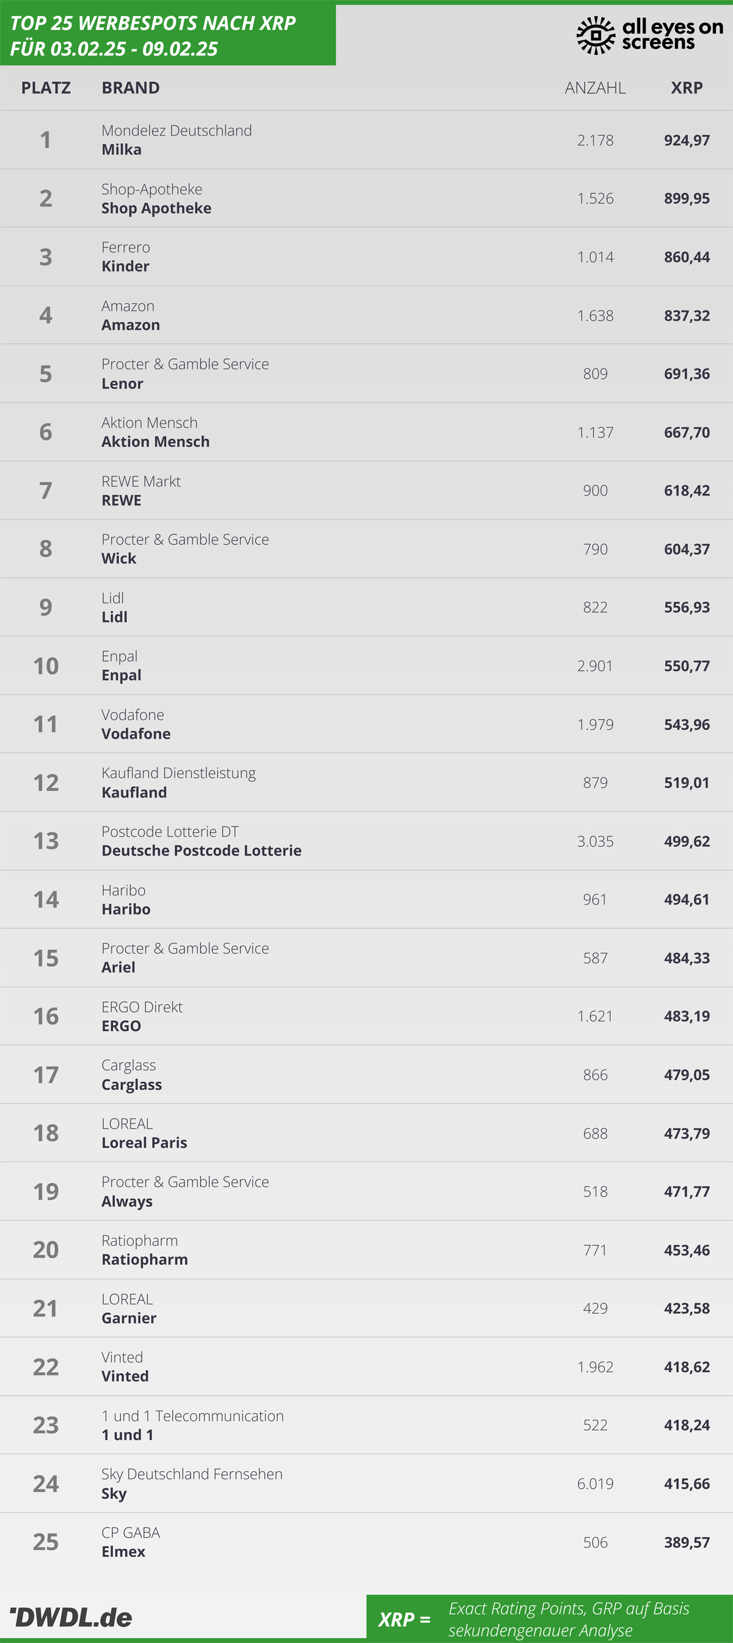This screenshot has width=733, height=1643.
Task: Select the Milka brand name
Action: pyautogui.click(x=122, y=149)
